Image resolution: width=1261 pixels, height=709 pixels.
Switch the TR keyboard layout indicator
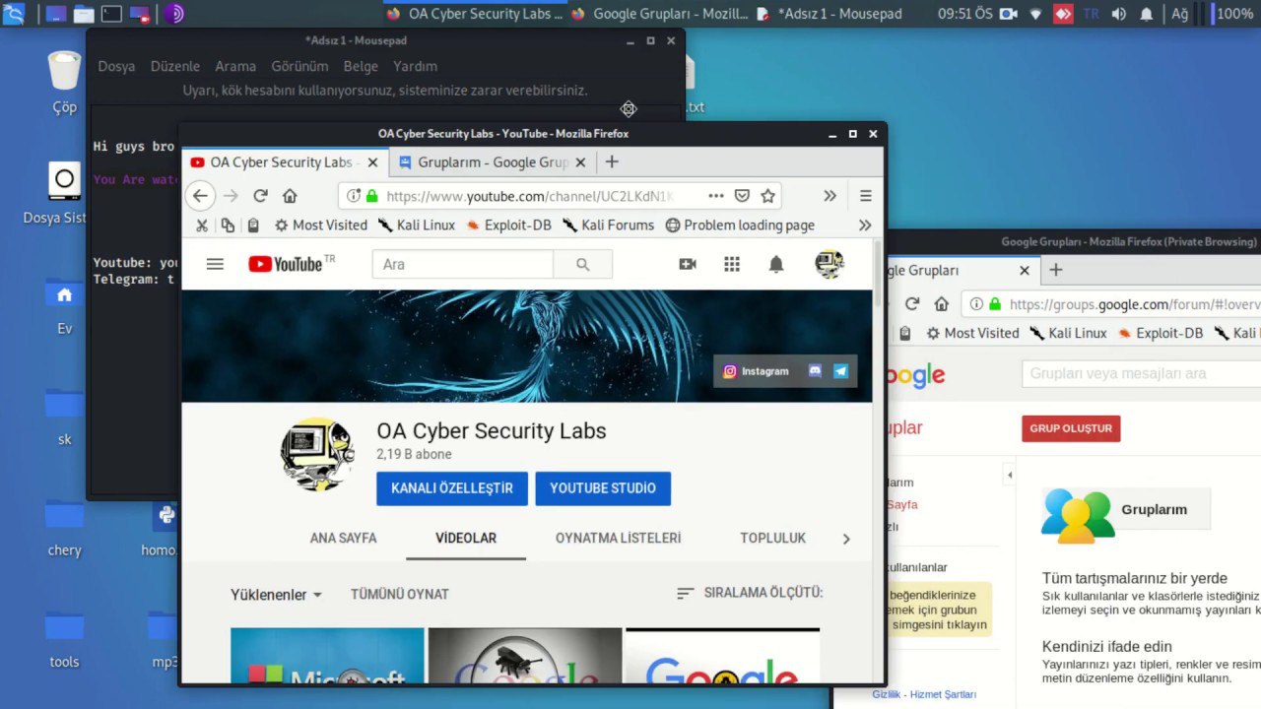[x=1091, y=14]
